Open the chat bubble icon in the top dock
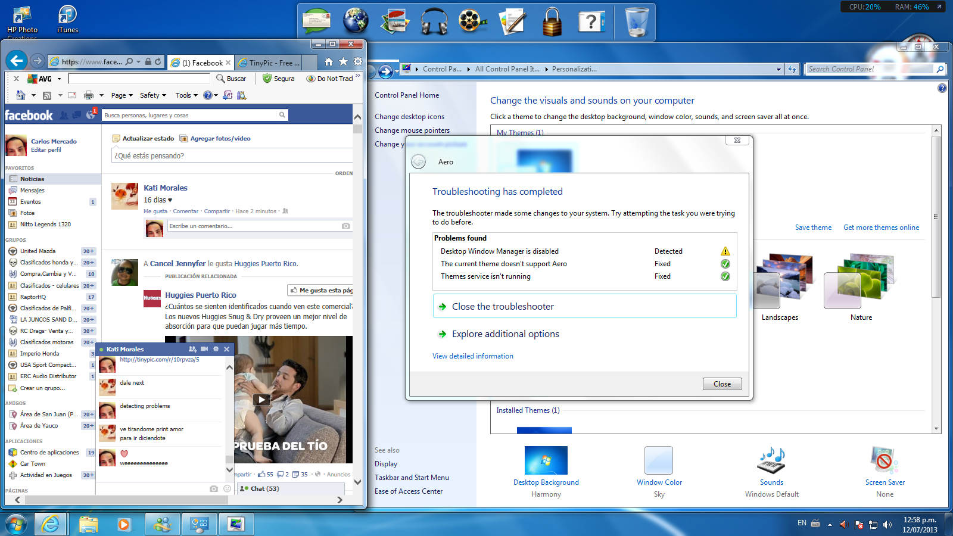This screenshot has width=953, height=536. click(x=316, y=21)
